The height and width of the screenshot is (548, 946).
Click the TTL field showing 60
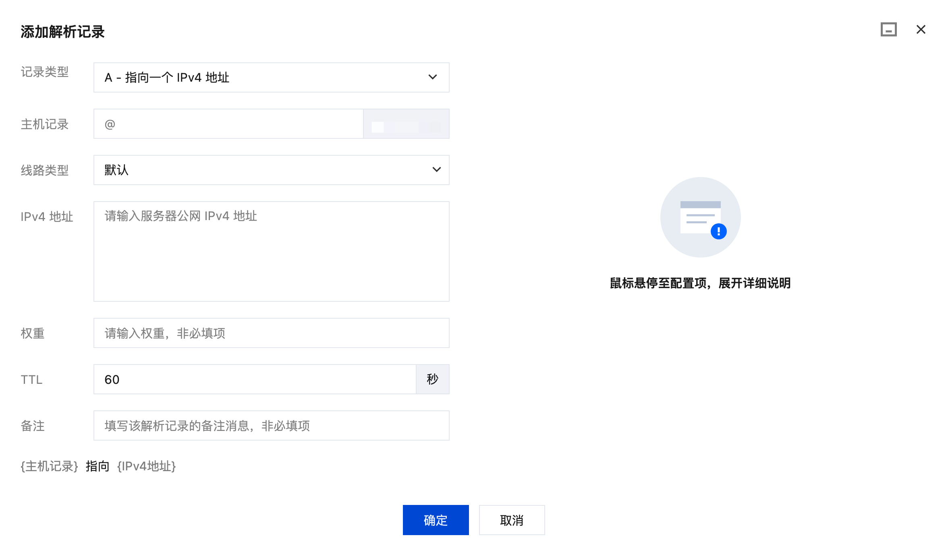255,379
